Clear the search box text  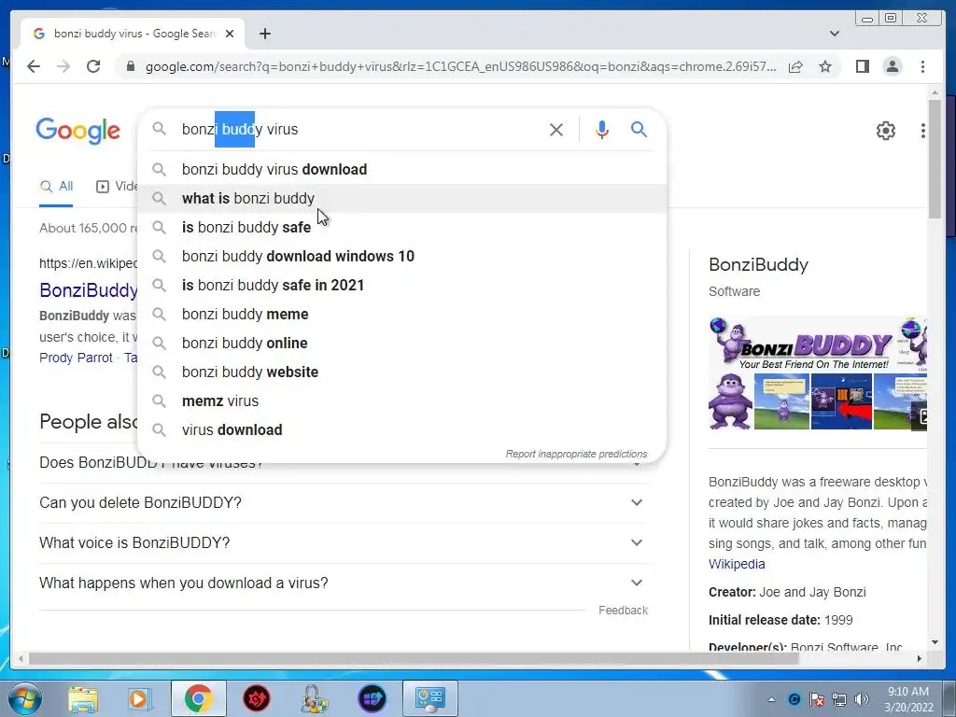coord(556,129)
